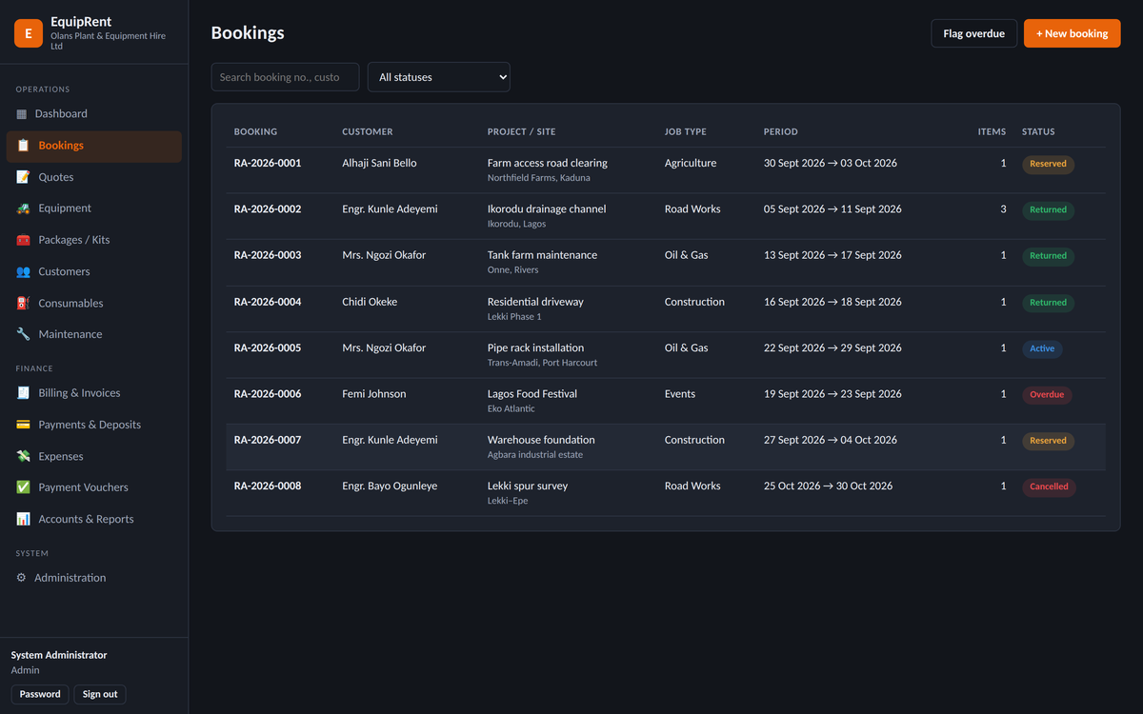Click the orange EquipRent logo badge
The image size is (1143, 714).
pos(29,33)
